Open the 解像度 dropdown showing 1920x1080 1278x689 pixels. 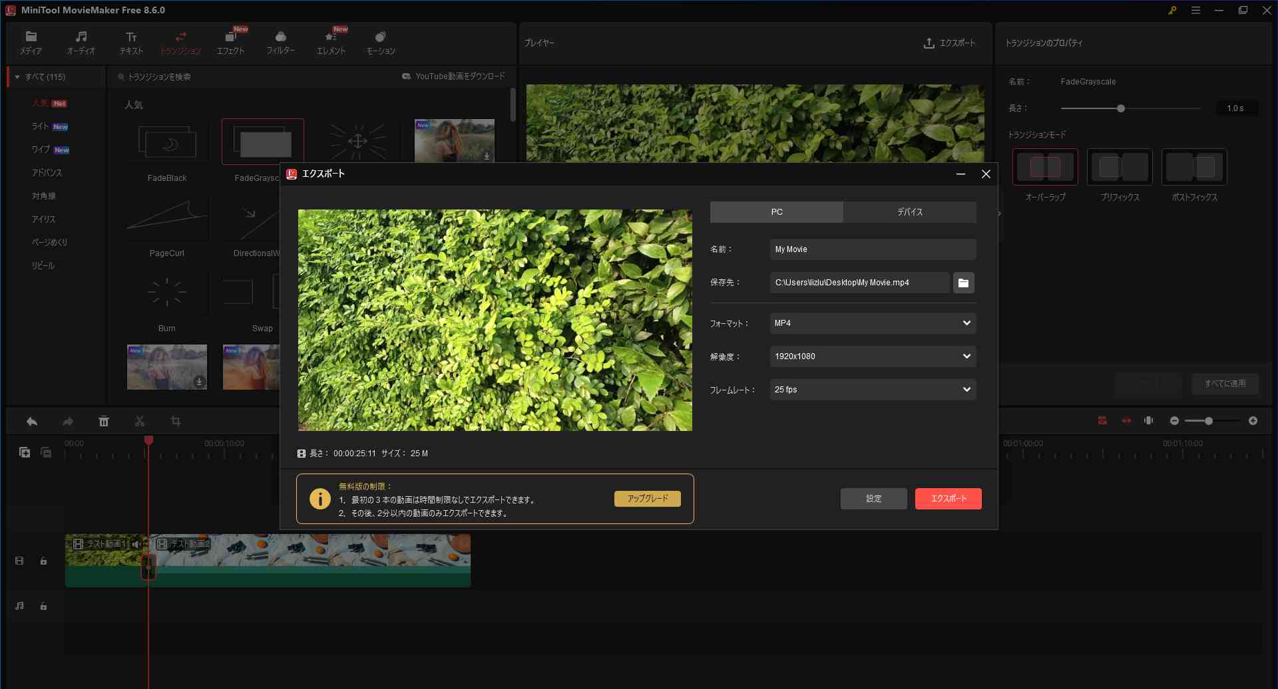point(872,356)
